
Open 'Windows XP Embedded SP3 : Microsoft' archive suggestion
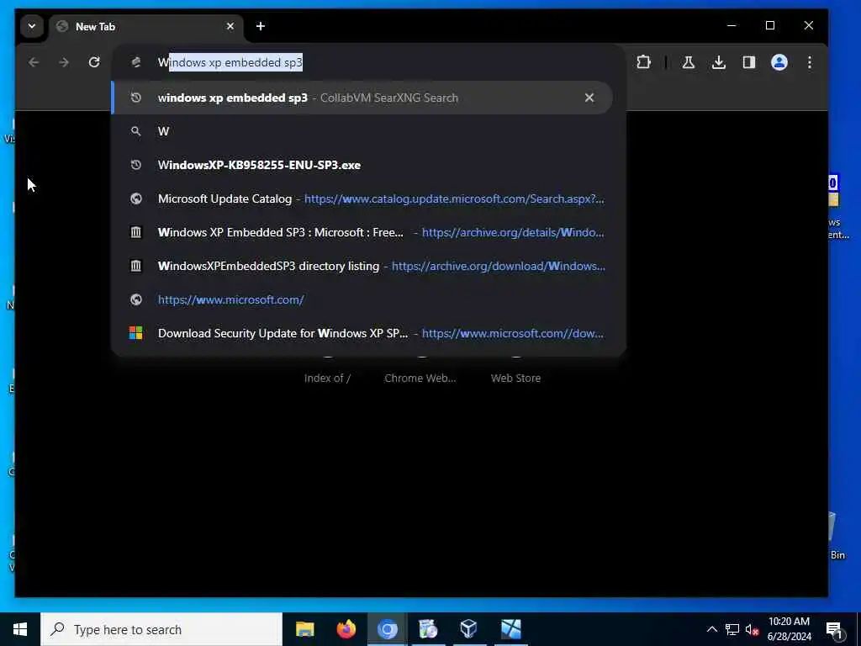point(362,232)
